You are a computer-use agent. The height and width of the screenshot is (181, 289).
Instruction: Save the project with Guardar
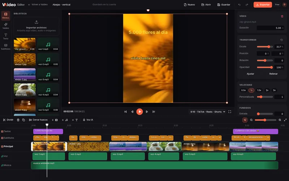point(224,5)
